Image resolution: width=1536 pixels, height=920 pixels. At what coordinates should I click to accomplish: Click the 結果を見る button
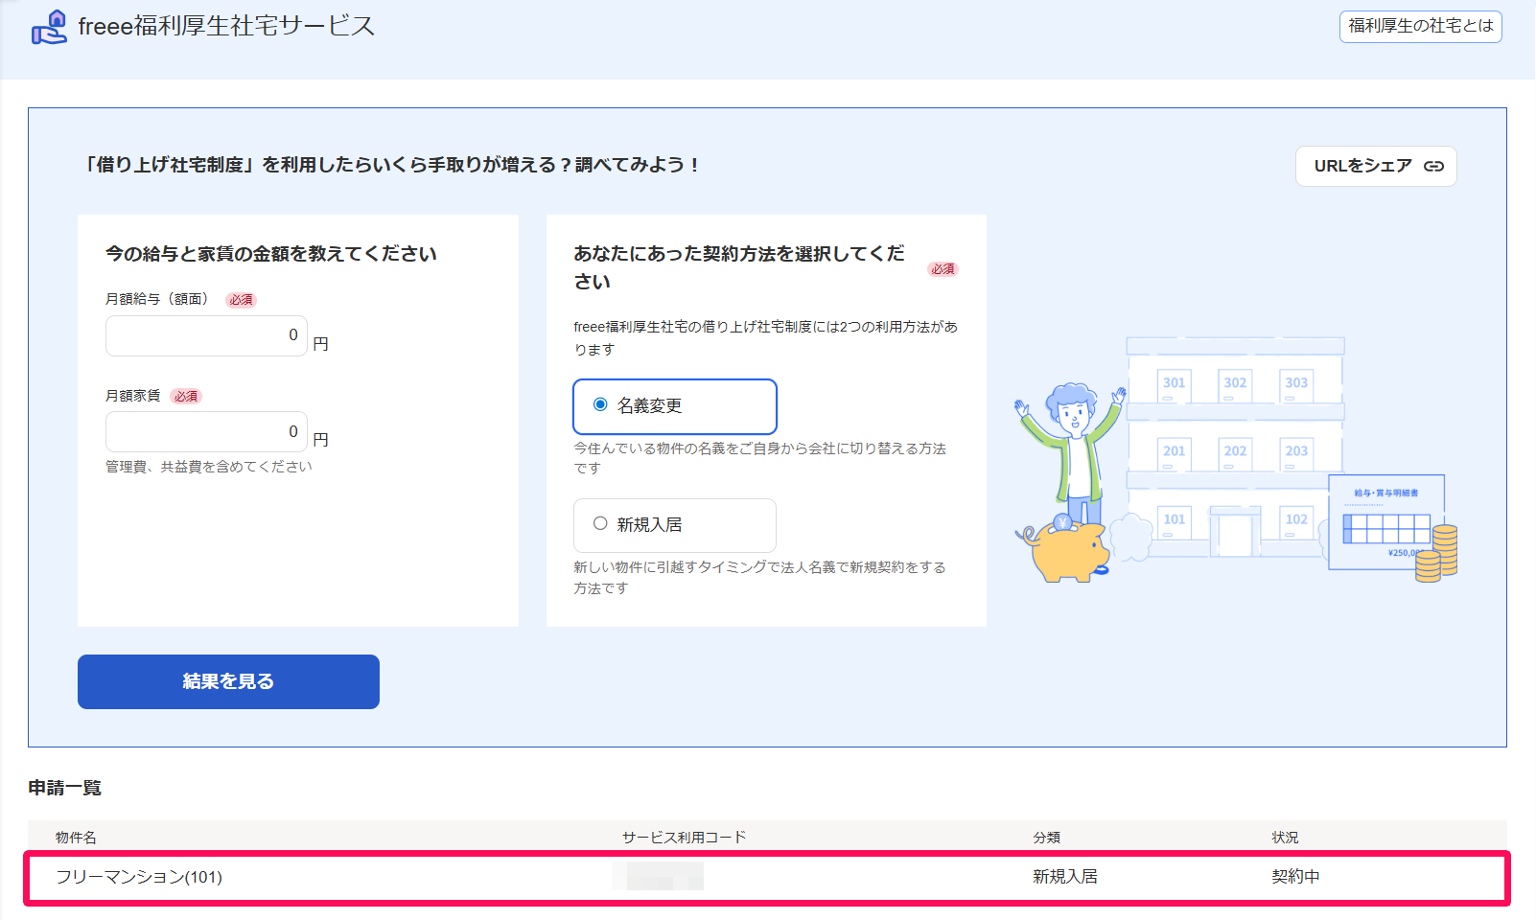tap(228, 681)
